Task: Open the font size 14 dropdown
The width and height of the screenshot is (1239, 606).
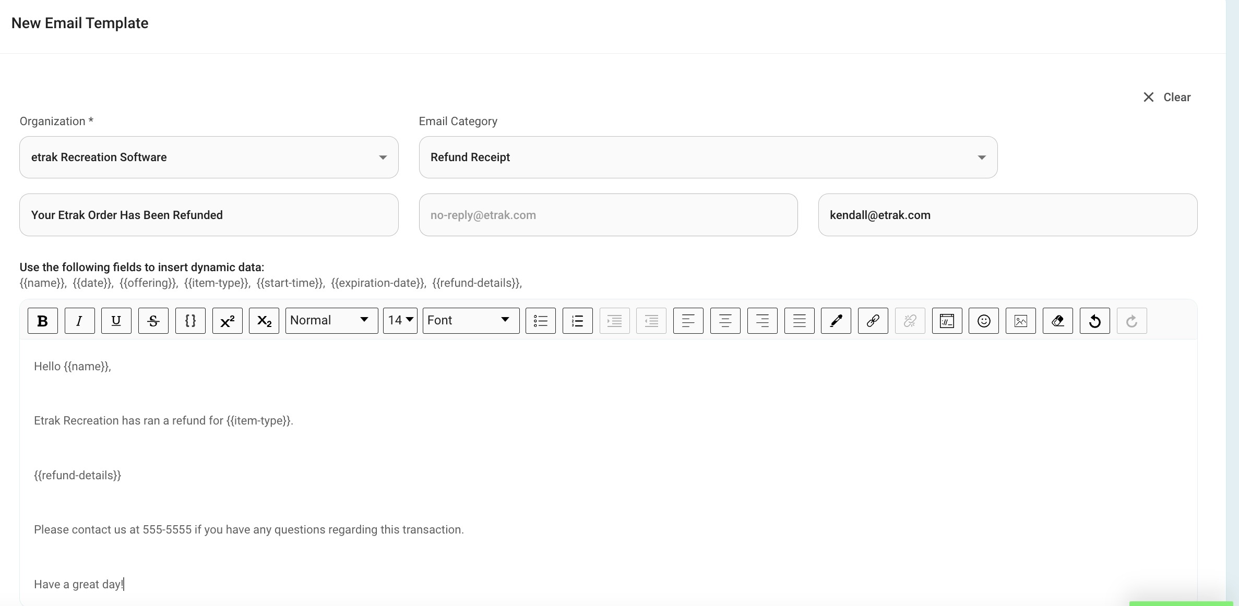Action: click(x=400, y=321)
